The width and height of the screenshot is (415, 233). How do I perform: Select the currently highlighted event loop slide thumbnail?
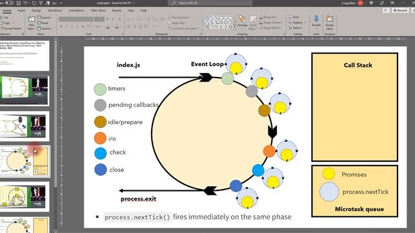click(25, 161)
